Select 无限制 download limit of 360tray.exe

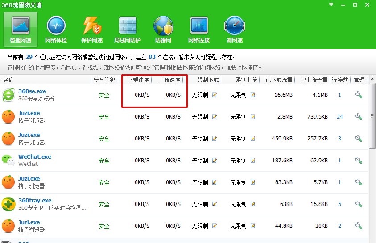tap(200, 204)
